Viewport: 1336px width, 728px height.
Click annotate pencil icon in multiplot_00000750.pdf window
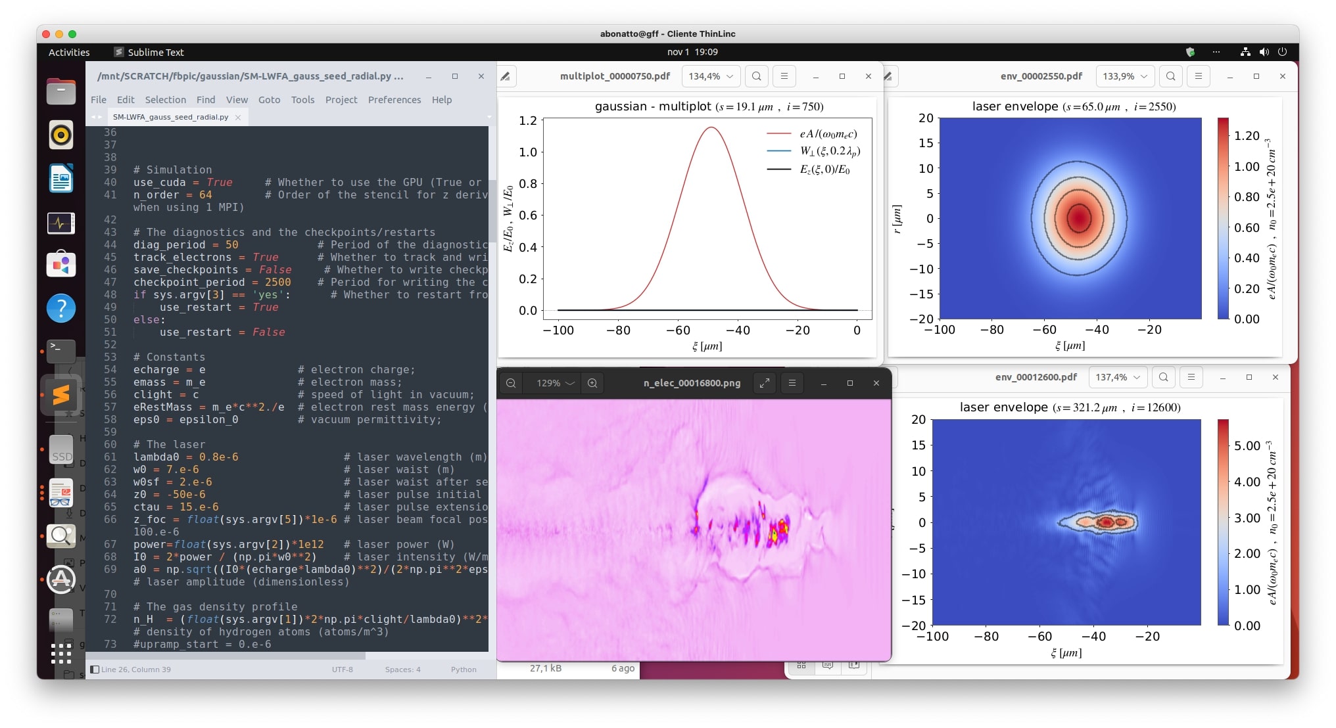pyautogui.click(x=506, y=77)
